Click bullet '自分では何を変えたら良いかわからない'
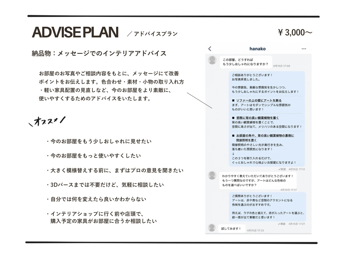 click(x=96, y=199)
